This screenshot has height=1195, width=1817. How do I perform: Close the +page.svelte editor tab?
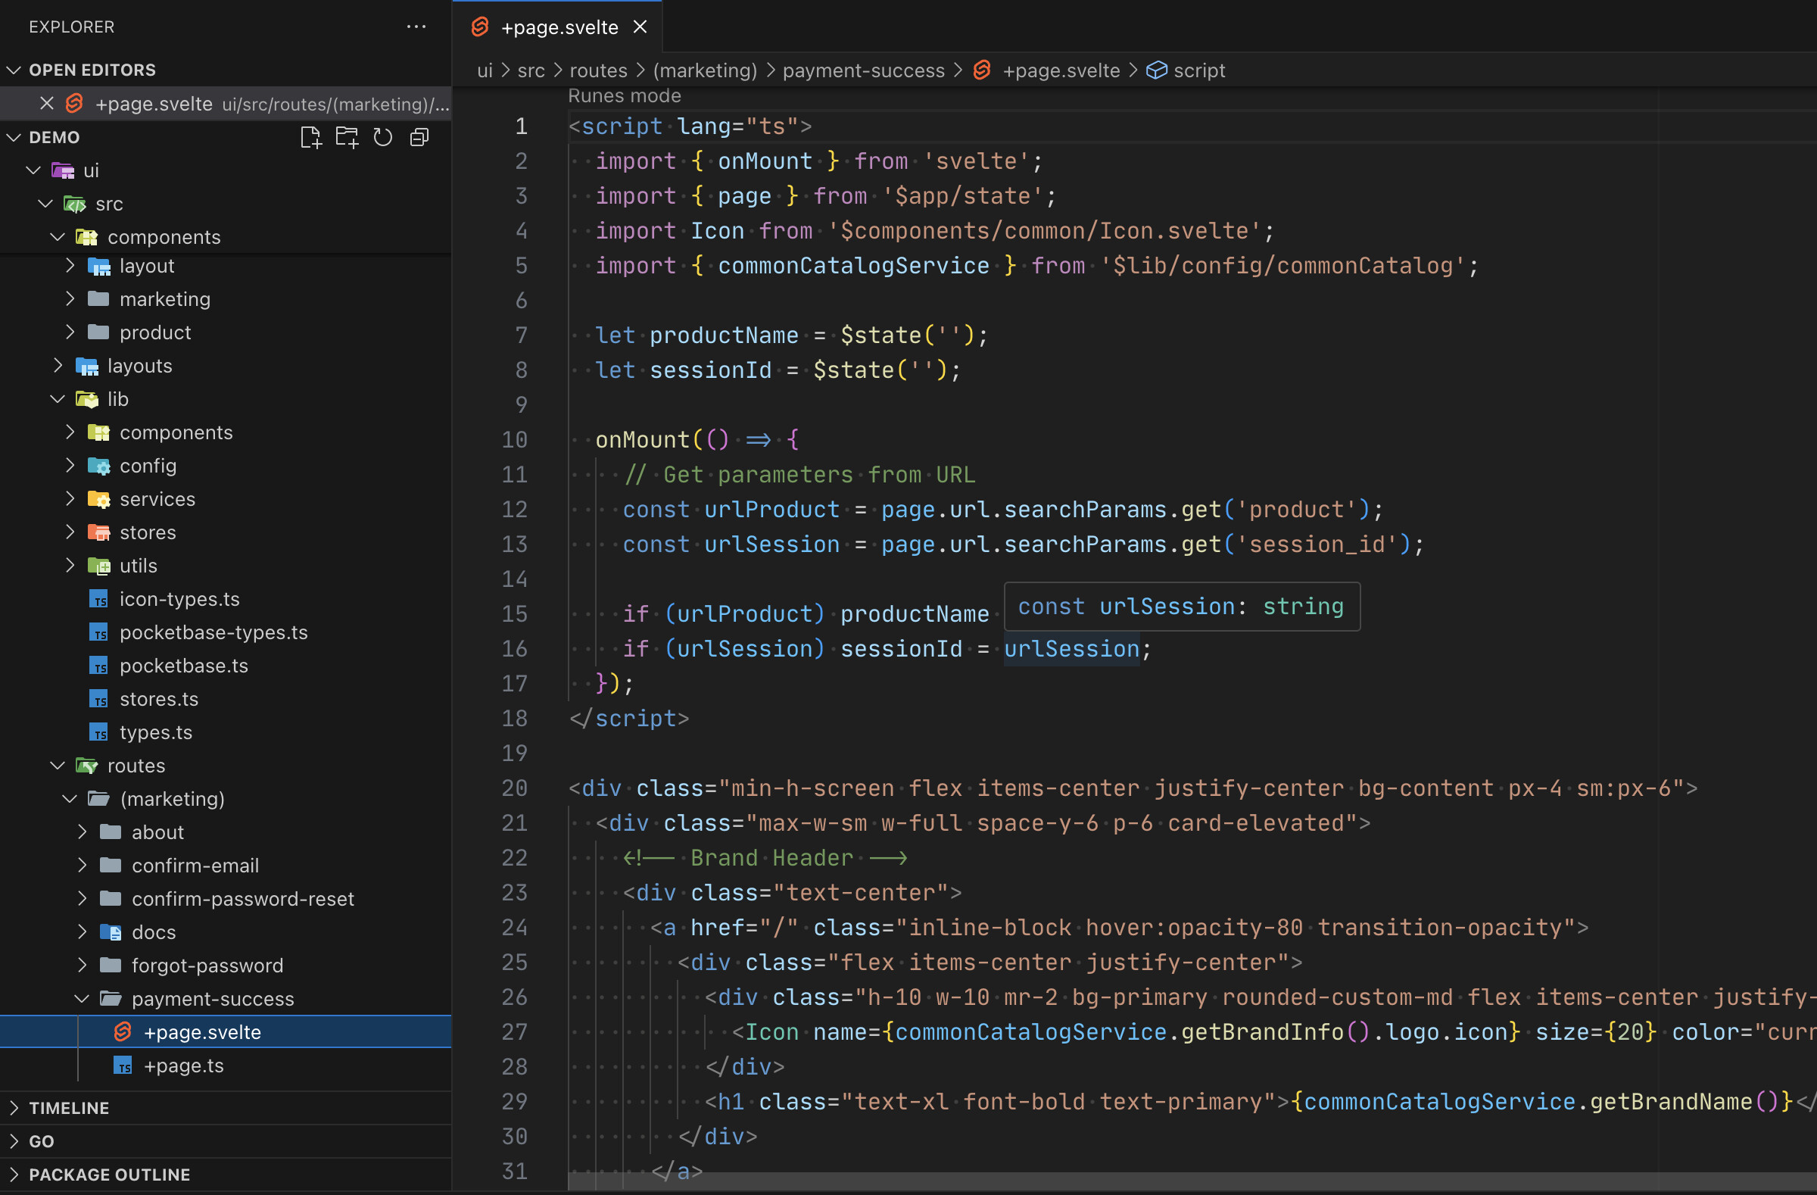[640, 27]
